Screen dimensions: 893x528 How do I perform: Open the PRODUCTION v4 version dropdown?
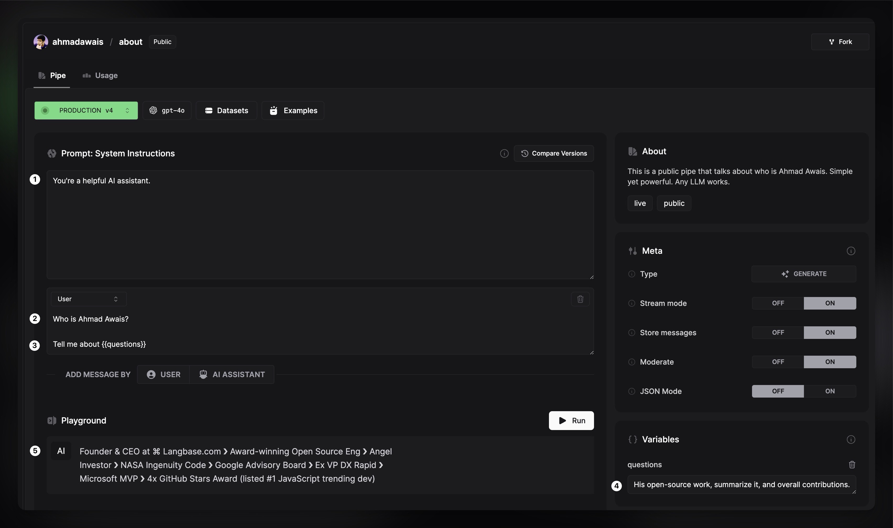[x=86, y=111]
